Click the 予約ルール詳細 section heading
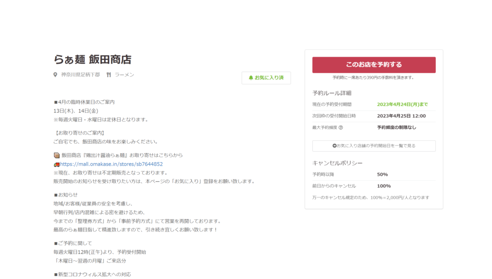The width and height of the screenshot is (492, 279). [332, 93]
